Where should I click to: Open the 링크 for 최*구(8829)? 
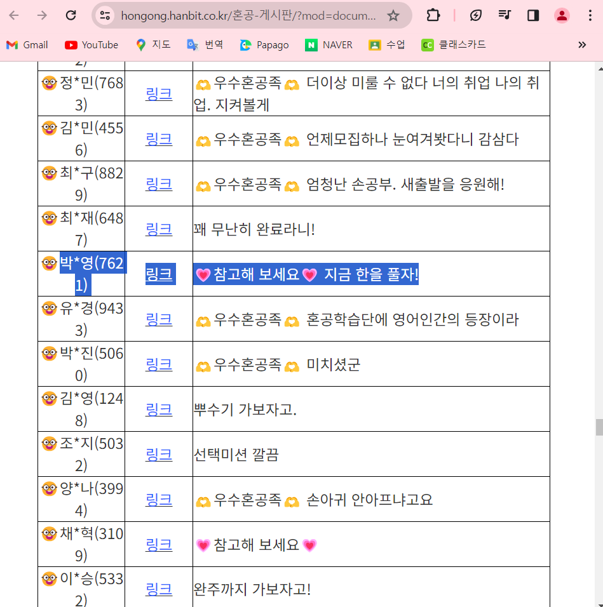[159, 184]
